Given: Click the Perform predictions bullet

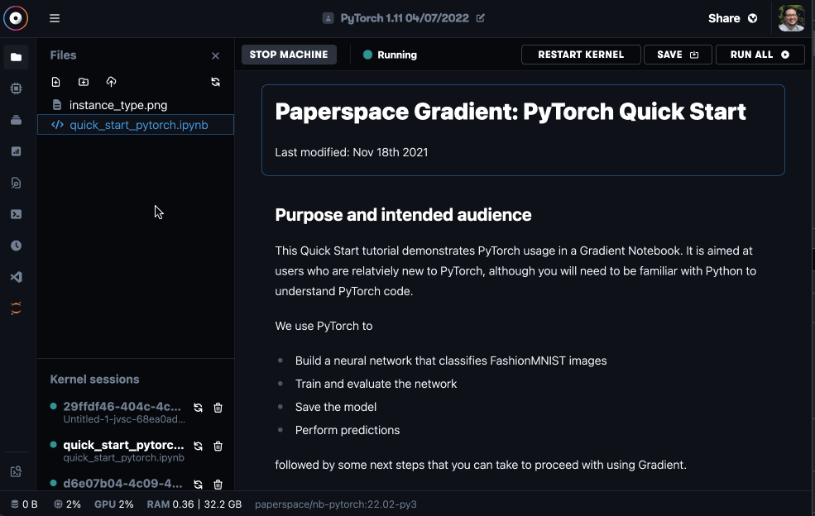Looking at the screenshot, I should tap(348, 430).
